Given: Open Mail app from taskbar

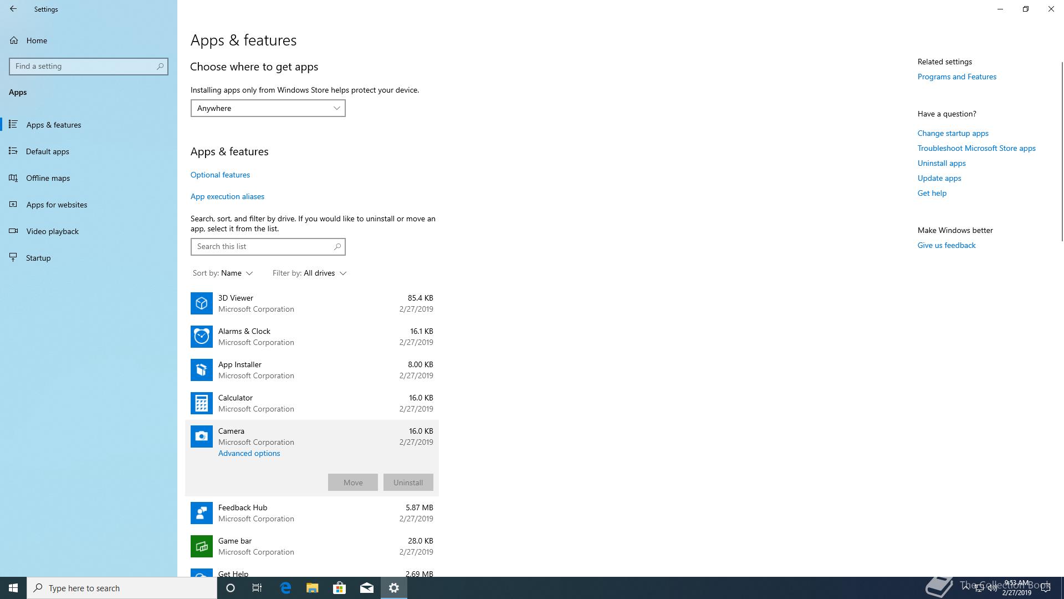Looking at the screenshot, I should coord(366,588).
